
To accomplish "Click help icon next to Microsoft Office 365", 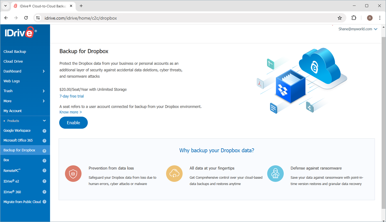I will pos(44,140).
